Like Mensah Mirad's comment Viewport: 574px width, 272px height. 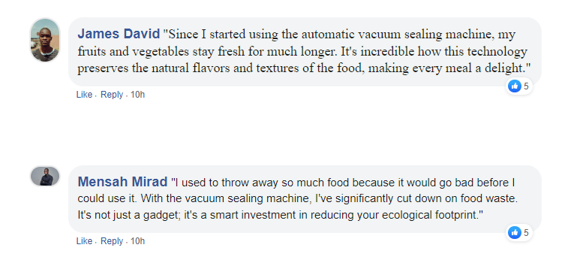[x=84, y=241]
